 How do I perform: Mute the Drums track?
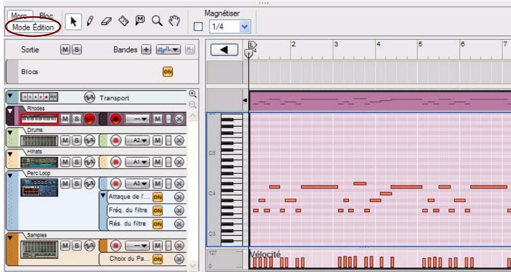tap(65, 141)
